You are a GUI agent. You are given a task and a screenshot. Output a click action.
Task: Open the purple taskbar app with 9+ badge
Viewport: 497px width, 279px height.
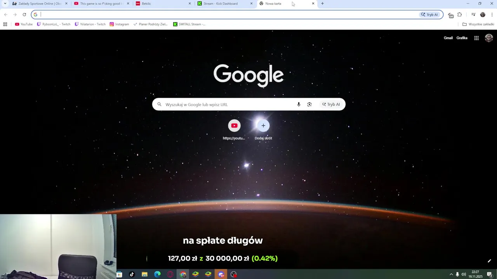pyautogui.click(x=221, y=274)
